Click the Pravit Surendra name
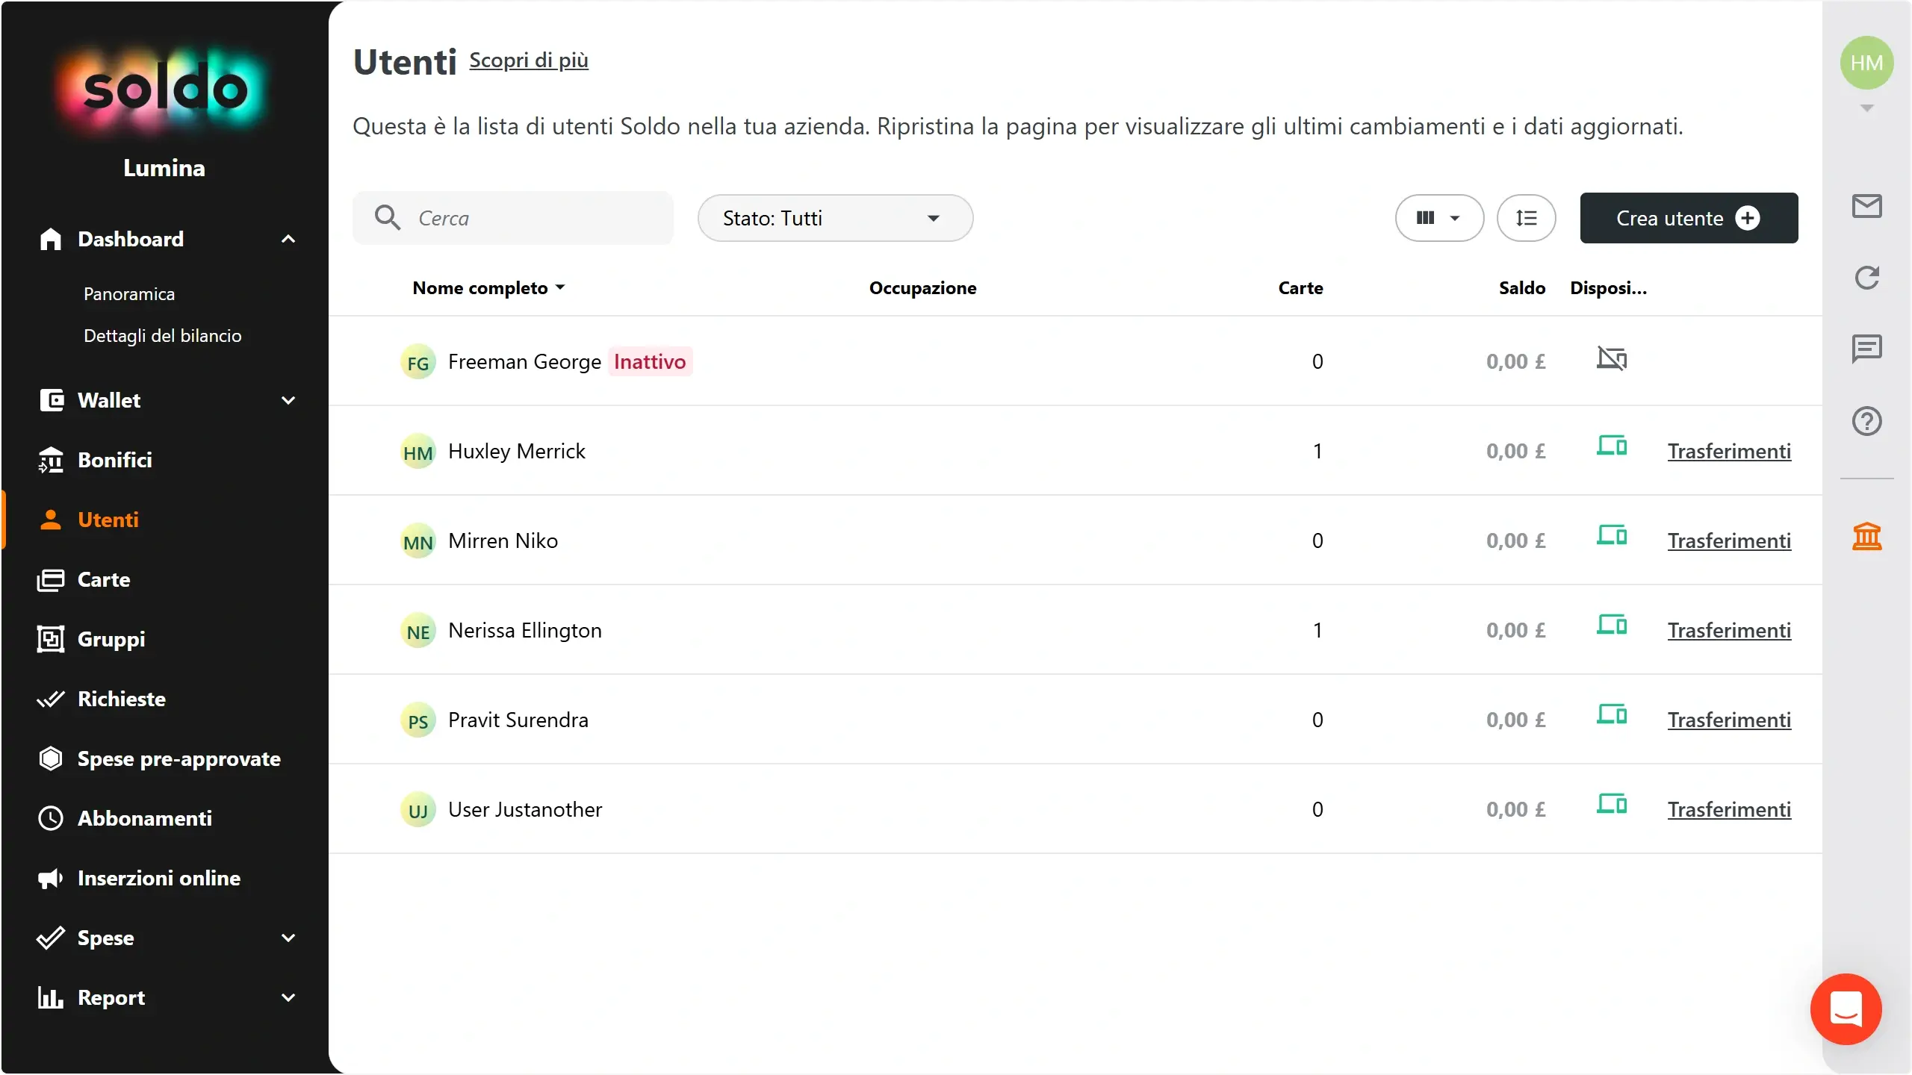This screenshot has width=1912, height=1075. [x=518, y=720]
